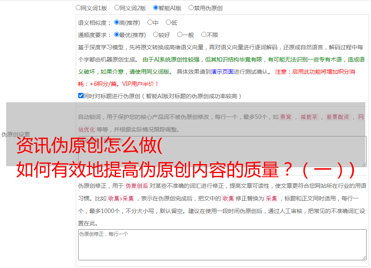
Task: Grab the 伪原创修正 textarea resize handle
Action: point(364,258)
